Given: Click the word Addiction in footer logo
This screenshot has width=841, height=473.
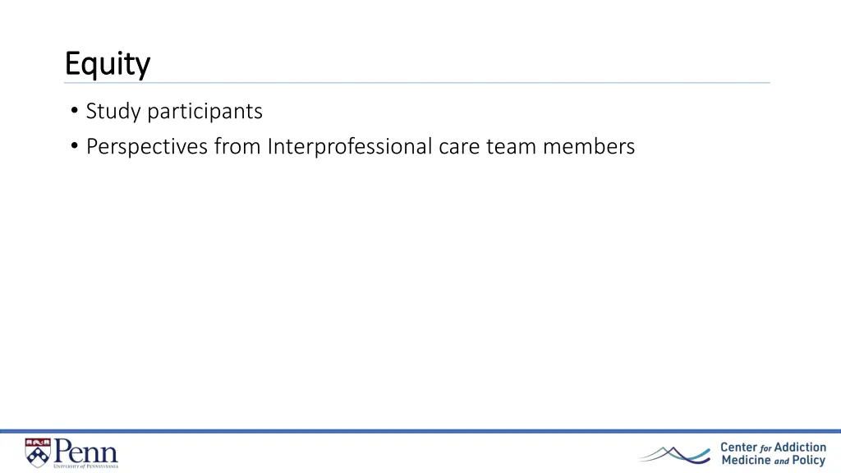Looking at the screenshot, I should pos(800,448).
